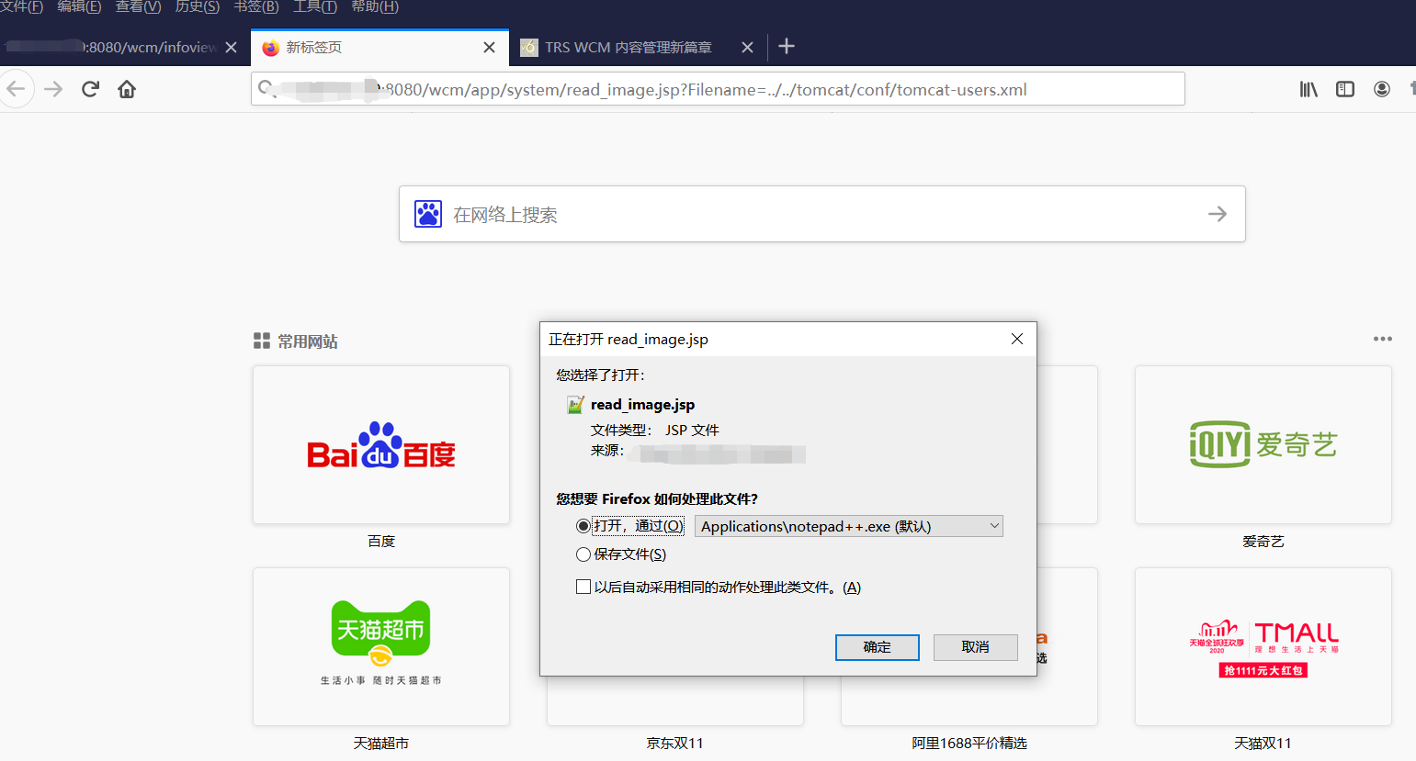Click the 常用网站 heading text
Screen dimensions: 1416x761
[308, 341]
